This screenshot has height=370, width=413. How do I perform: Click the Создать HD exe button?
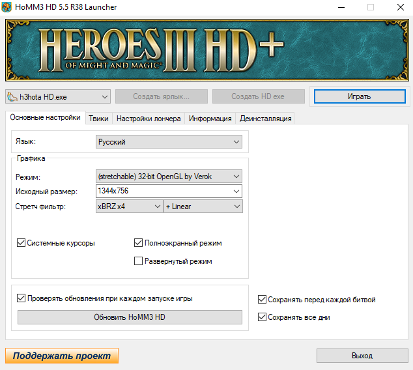point(258,96)
